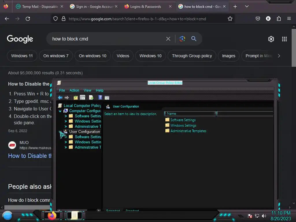
Task: Open the Help menu in Group Policy Editor
Action: [x=99, y=90]
